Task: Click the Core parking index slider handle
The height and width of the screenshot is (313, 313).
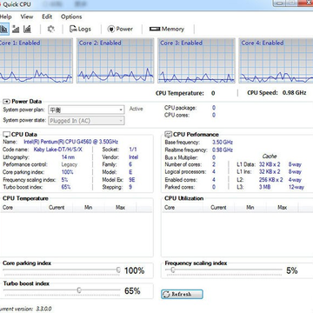Action: (118, 270)
